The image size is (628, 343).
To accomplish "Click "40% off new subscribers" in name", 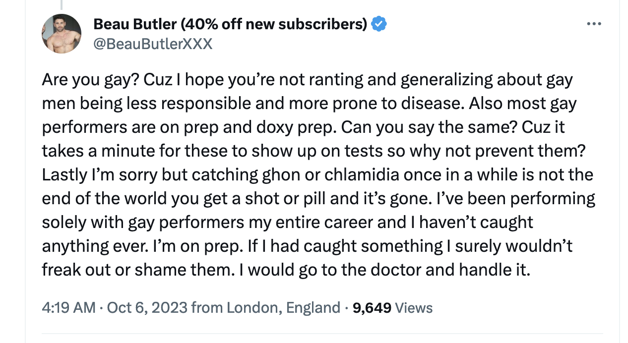I will click(x=274, y=23).
